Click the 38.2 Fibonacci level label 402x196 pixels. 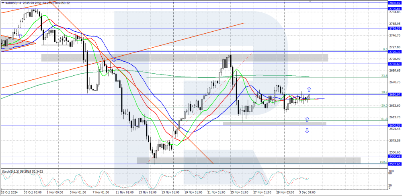pyautogui.click(x=384, y=92)
